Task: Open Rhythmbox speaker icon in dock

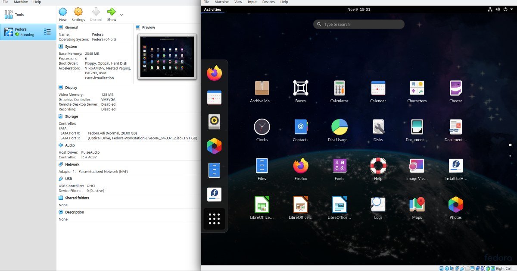Action: 214,122
